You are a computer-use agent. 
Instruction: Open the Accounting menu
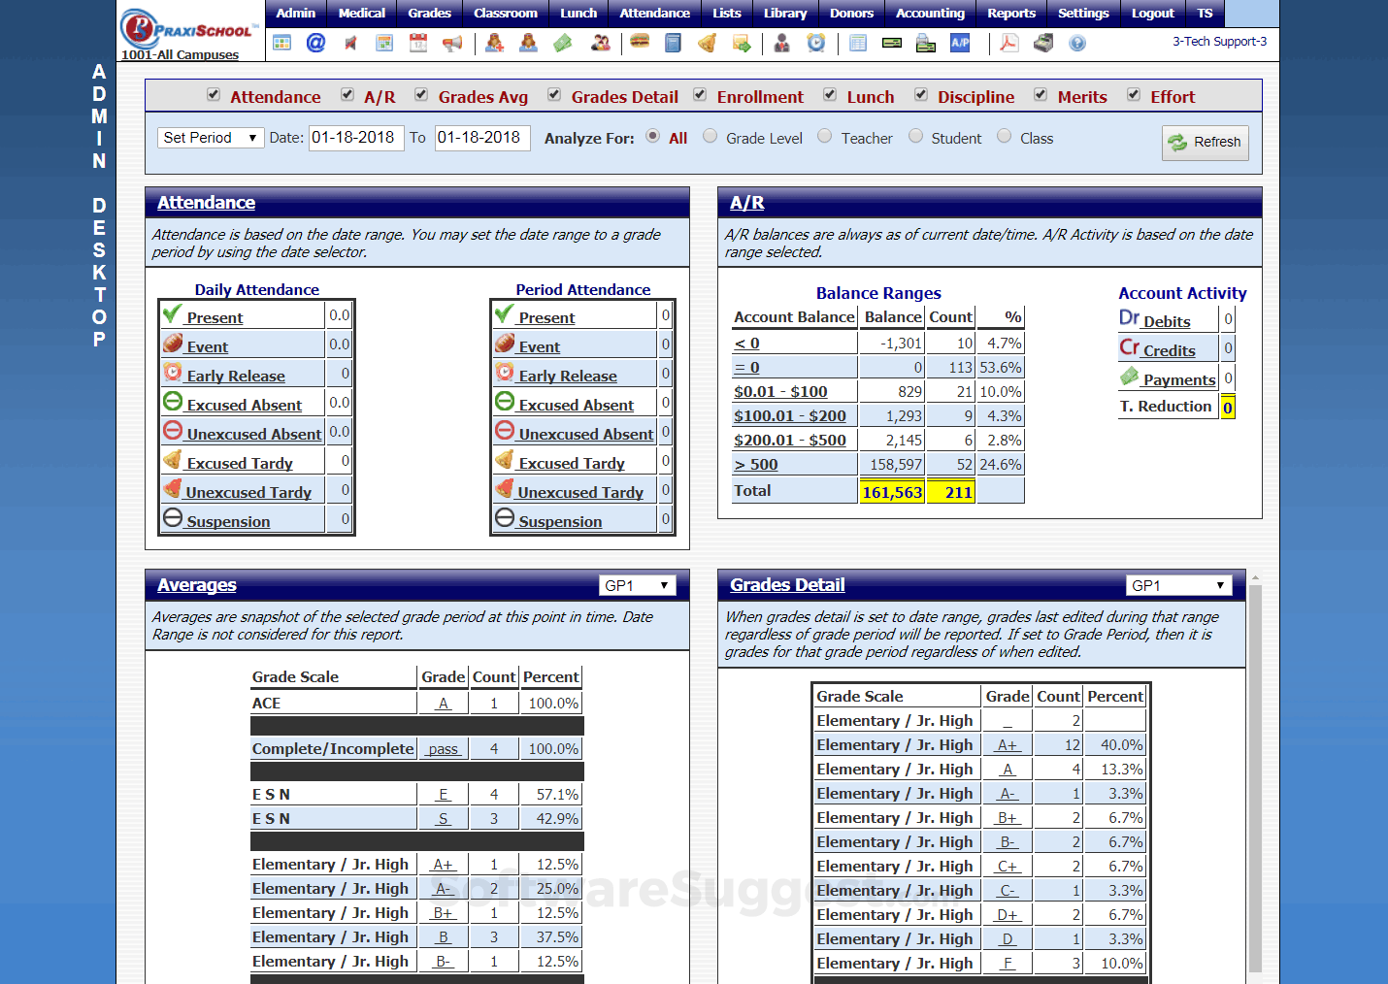click(x=930, y=13)
